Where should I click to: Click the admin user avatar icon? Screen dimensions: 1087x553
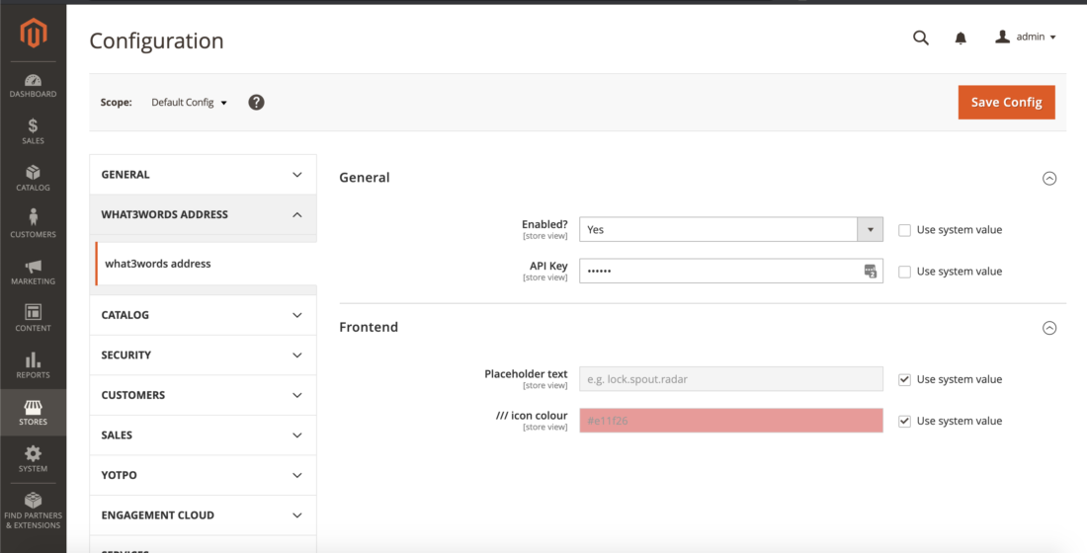[x=1002, y=37]
